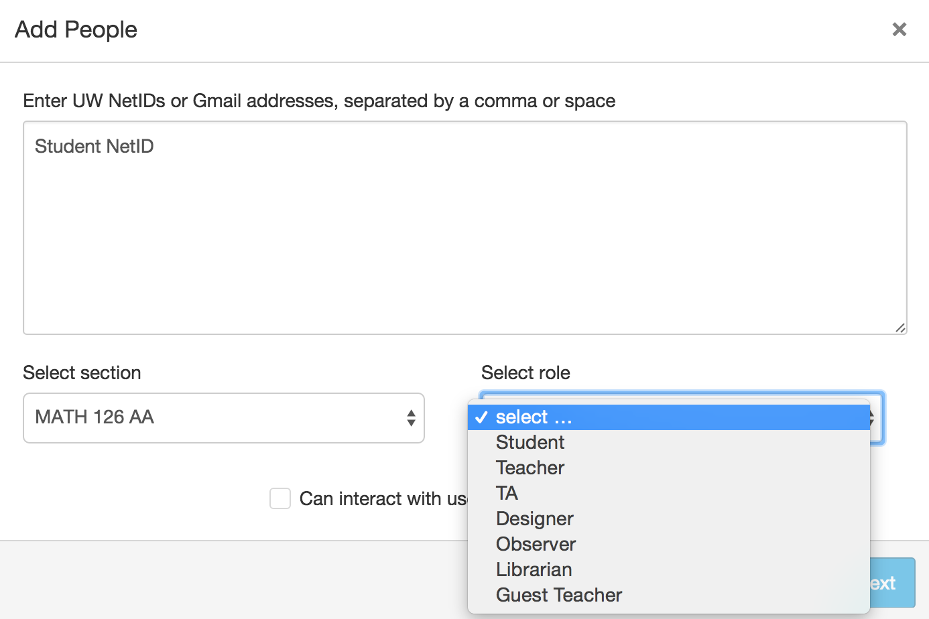Viewport: 929px width, 619px height.
Task: Click the Student NetID text area
Action: click(x=465, y=228)
